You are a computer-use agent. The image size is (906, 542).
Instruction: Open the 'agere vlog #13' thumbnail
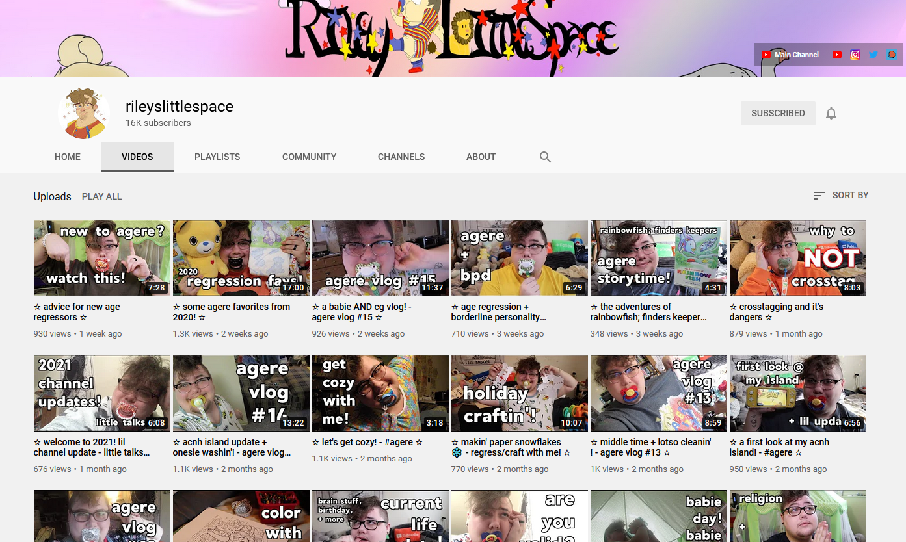coord(659,393)
